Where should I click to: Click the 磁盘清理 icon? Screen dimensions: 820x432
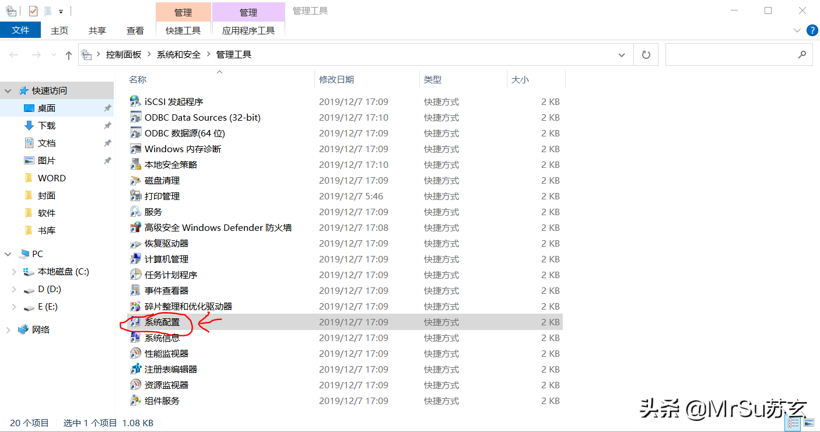(135, 180)
